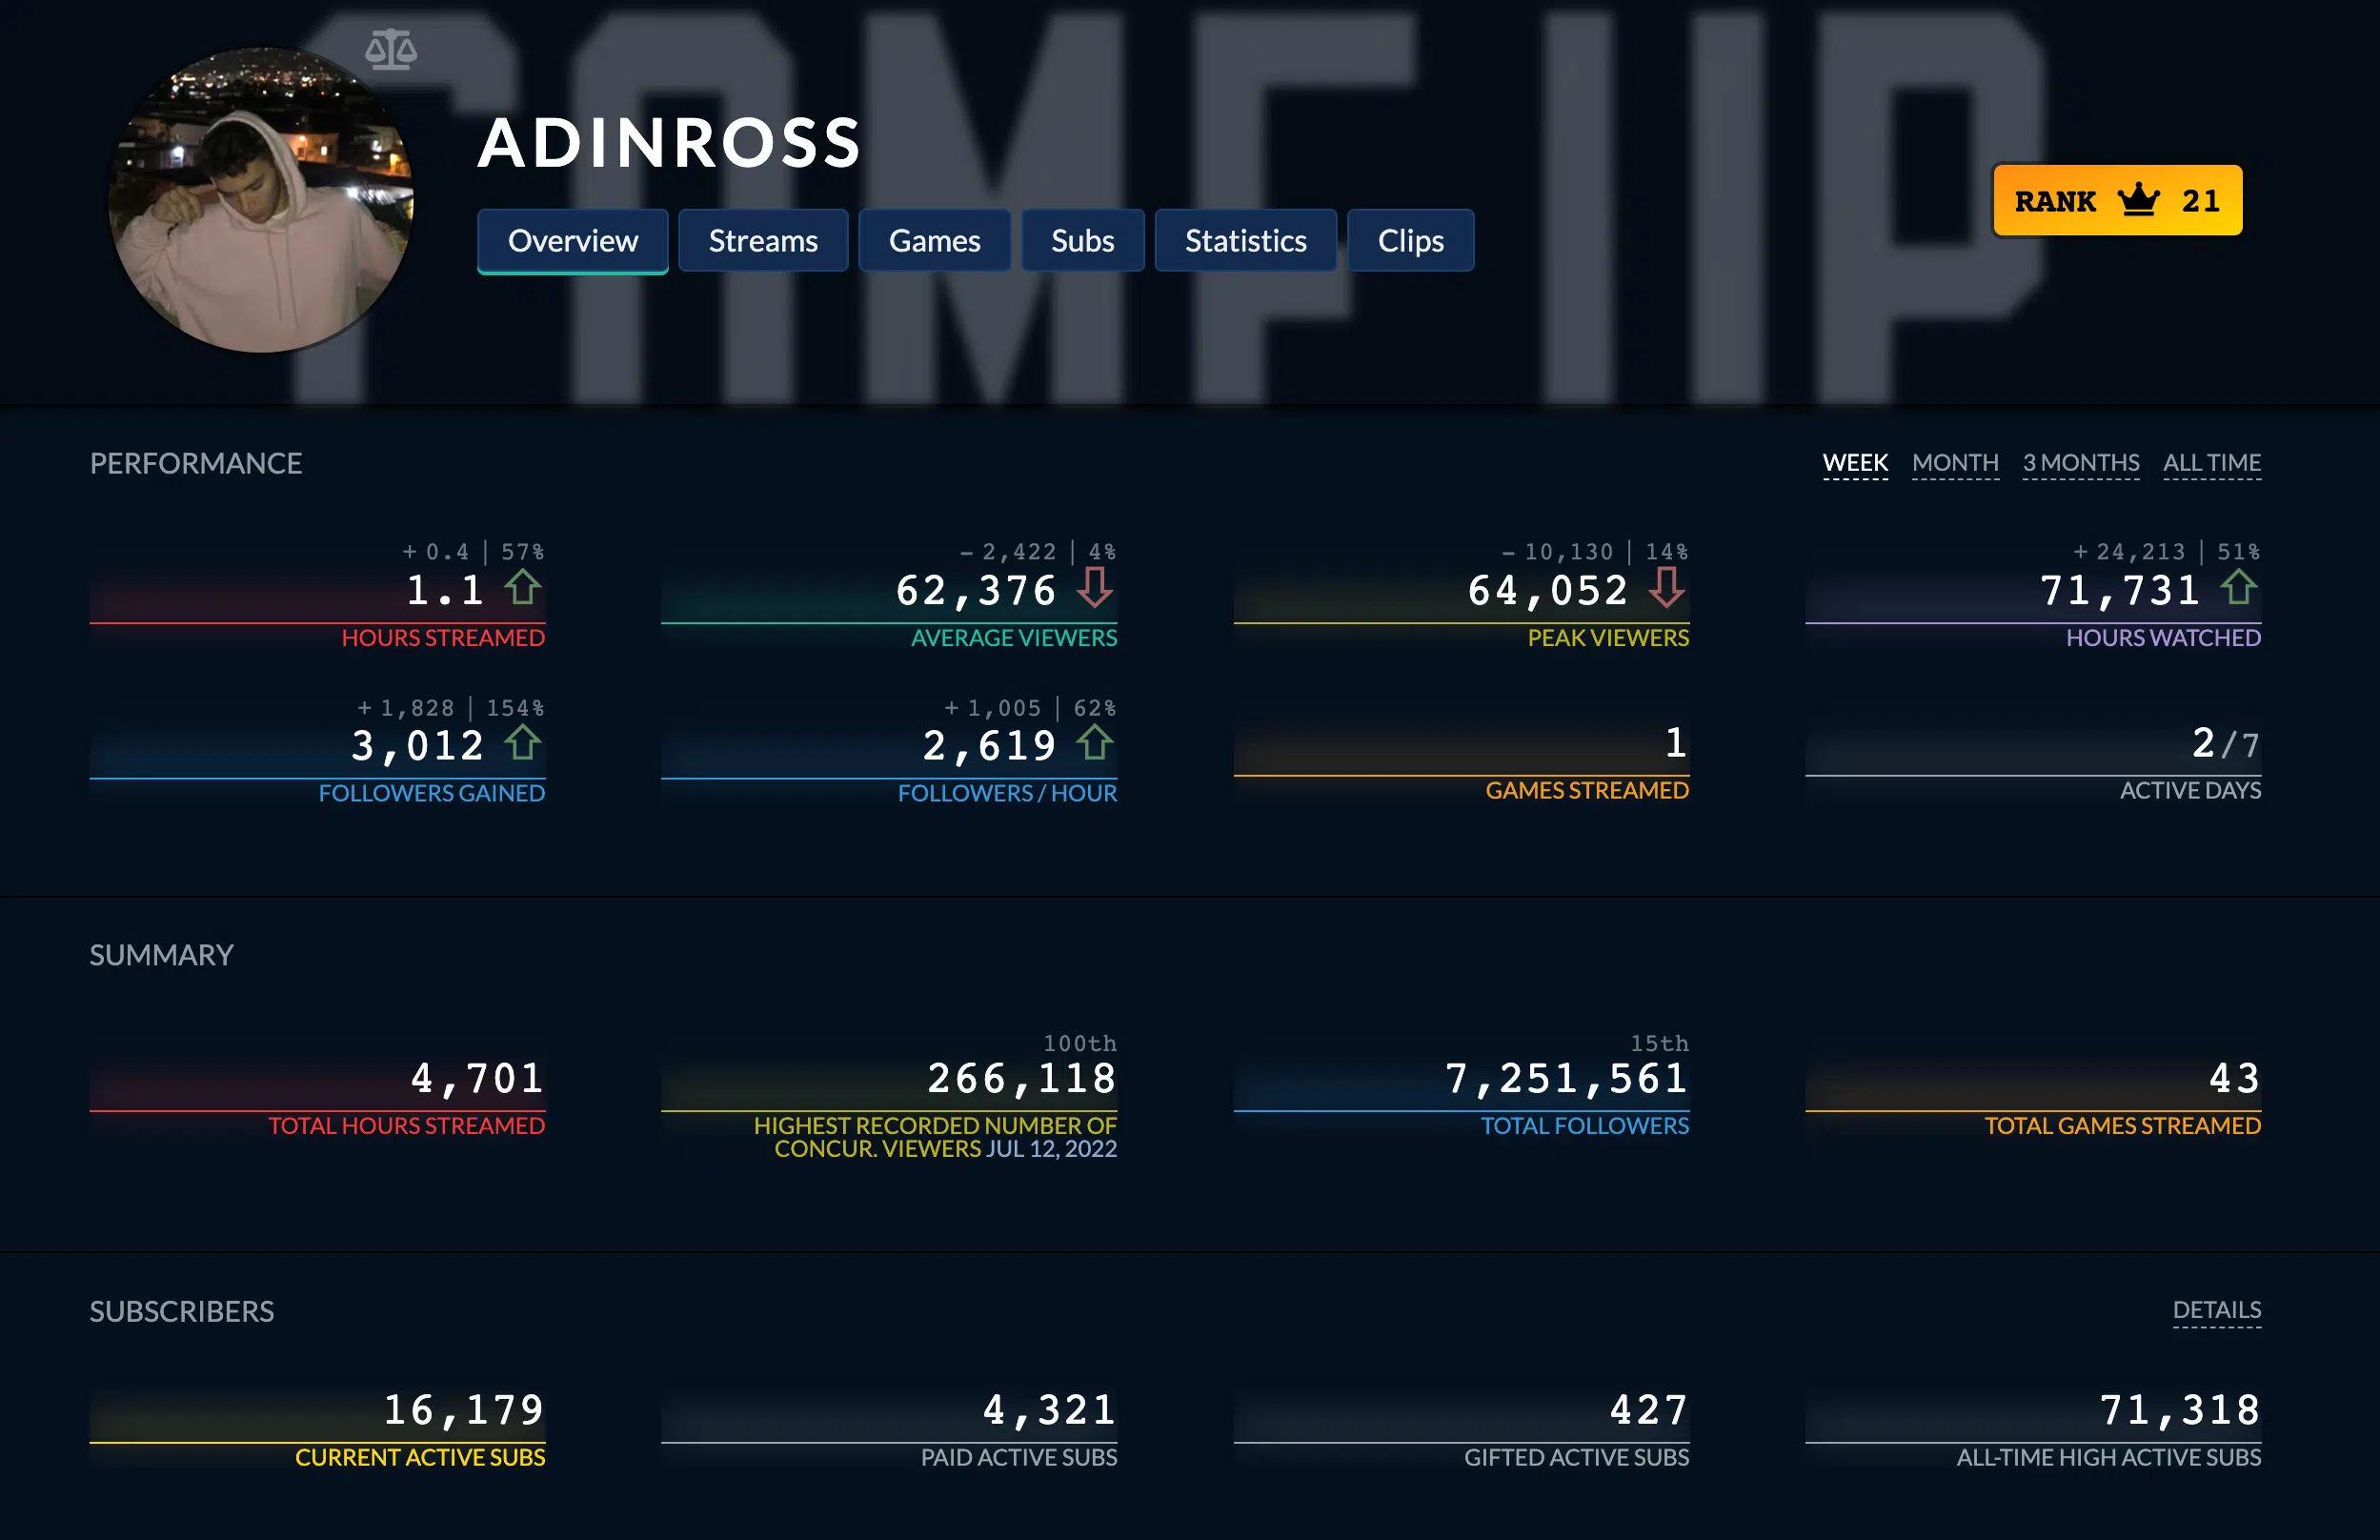Screen dimensions: 2380x1540
Task: Select the WEEK time filter
Action: click(1855, 462)
